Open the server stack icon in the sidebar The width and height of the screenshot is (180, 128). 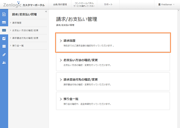click(4, 46)
